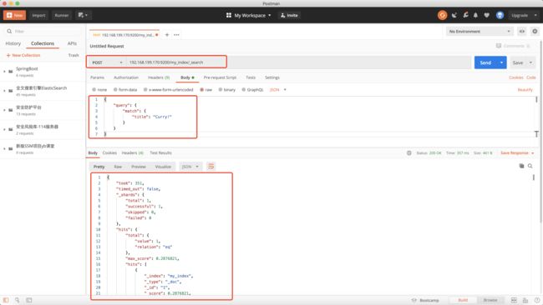Expand the SpringBoot collection
This screenshot has height=305, width=543.
(4, 72)
